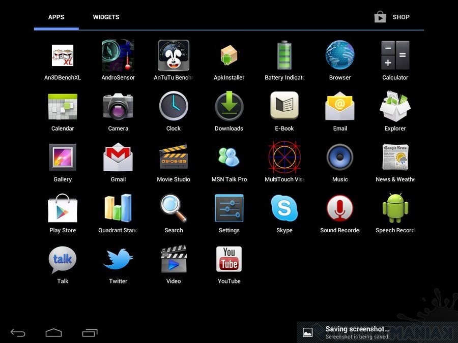Tap the Recent Apps navigation button
This screenshot has height=343, width=458.
pos(90,332)
